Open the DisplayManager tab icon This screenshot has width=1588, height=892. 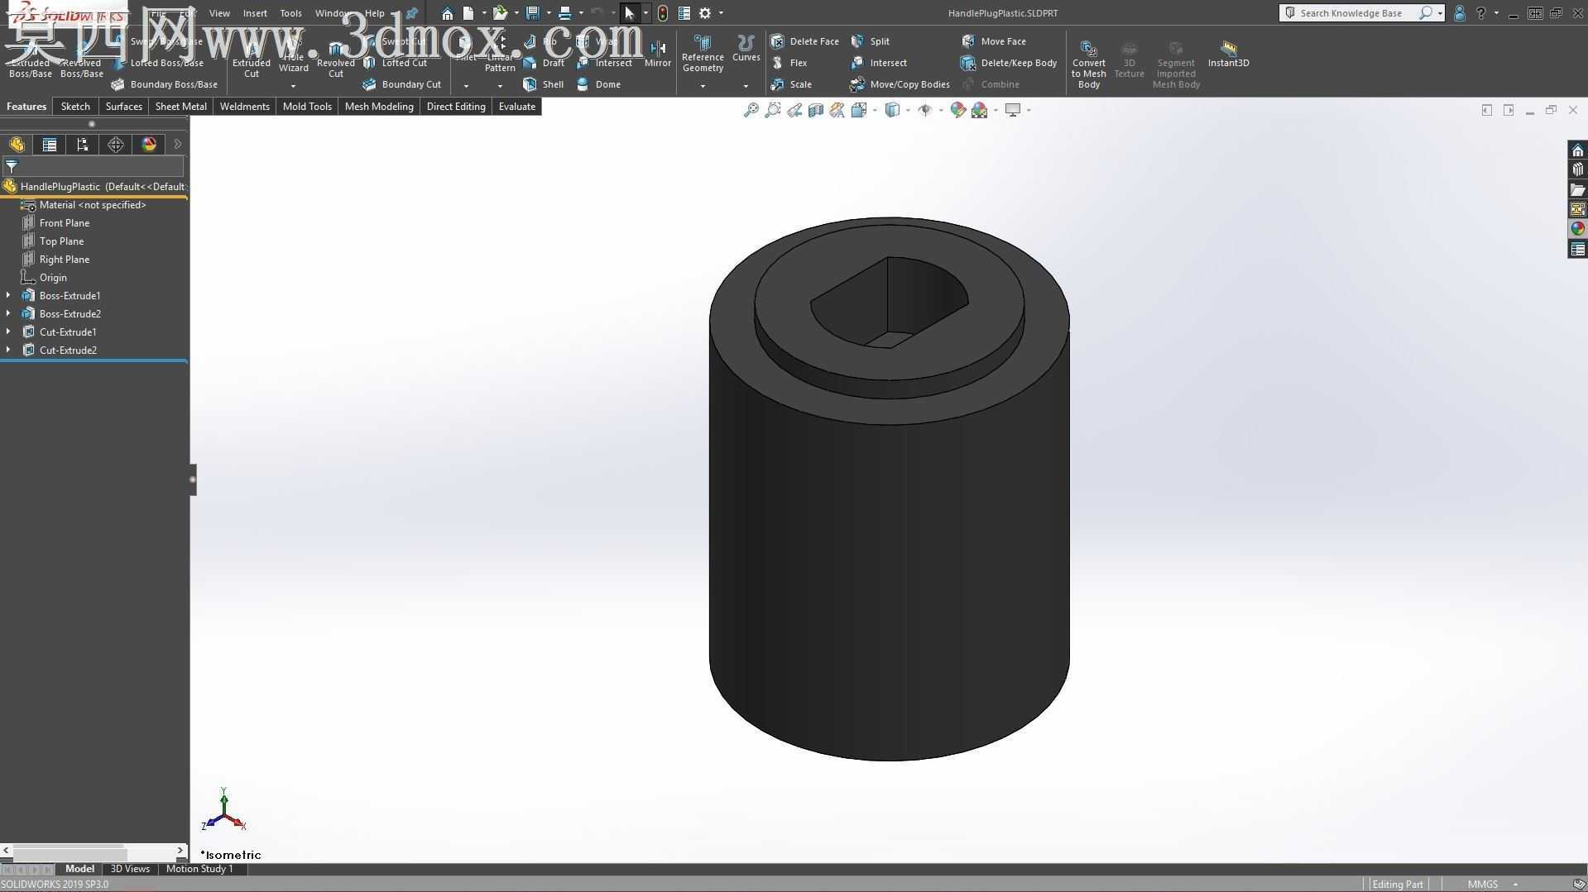tap(149, 145)
